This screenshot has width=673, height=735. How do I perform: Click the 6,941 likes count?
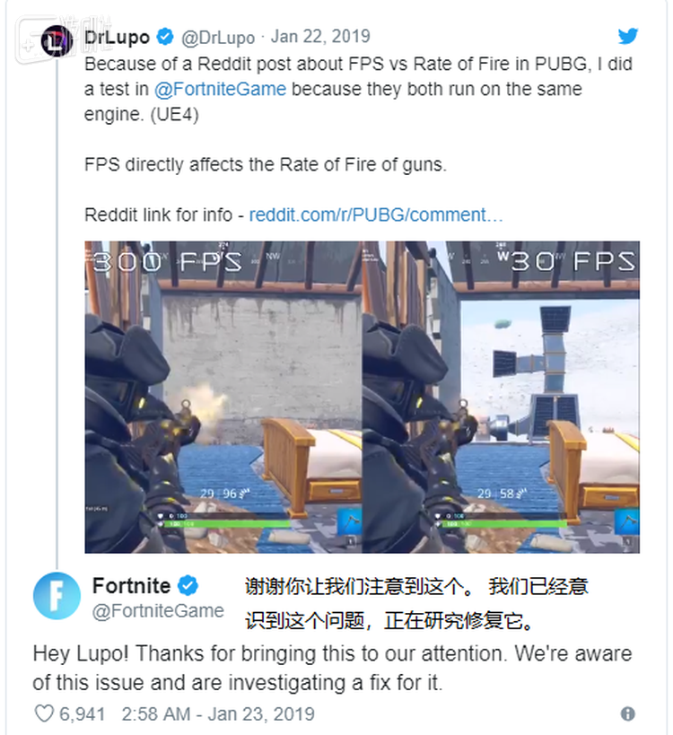coord(82,713)
